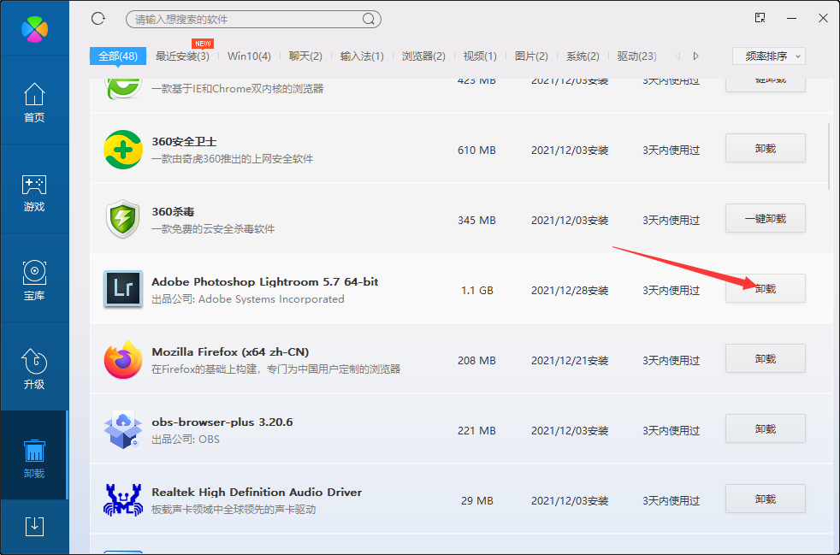
Task: Show previous category tabs with left arrow
Action: pos(678,56)
